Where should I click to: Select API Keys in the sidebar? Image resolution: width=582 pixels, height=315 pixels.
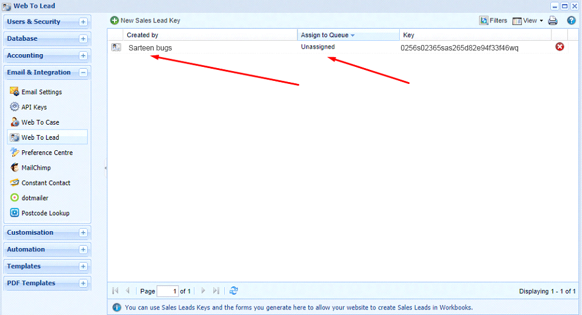pos(34,107)
